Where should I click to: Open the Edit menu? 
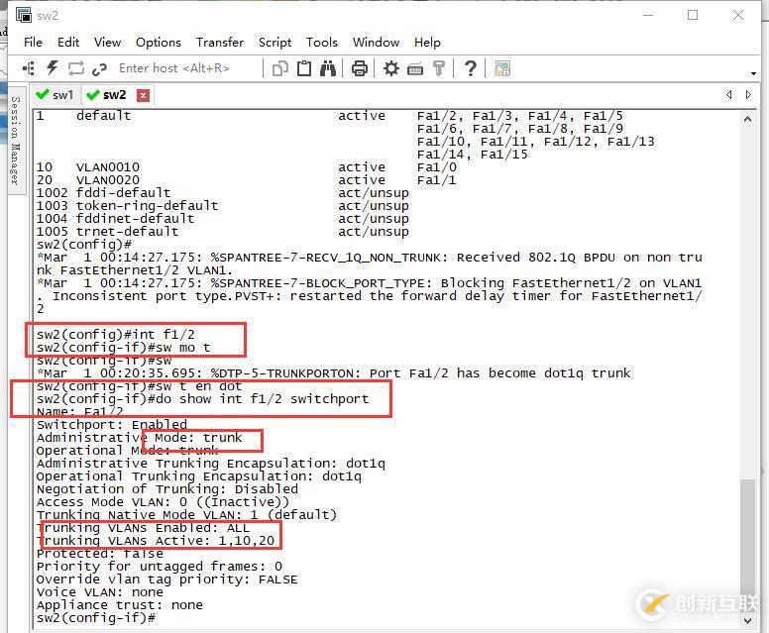[x=68, y=43]
